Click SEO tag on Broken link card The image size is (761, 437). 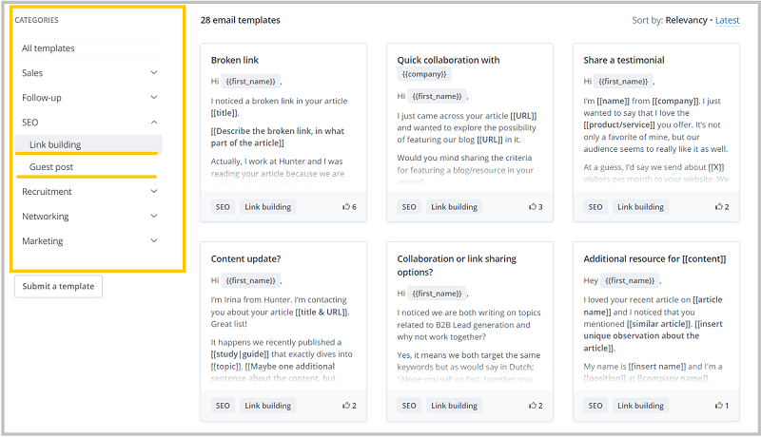(223, 207)
